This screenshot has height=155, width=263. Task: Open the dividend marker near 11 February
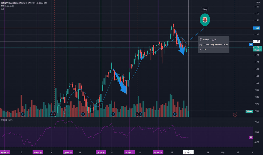(x=140, y=114)
